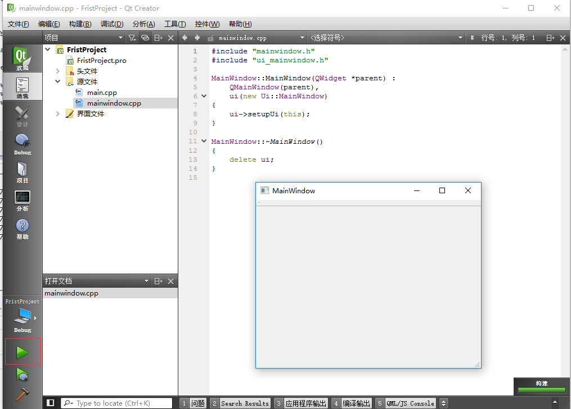Open the 编译输出 pane
571x409 pixels.
(x=352, y=403)
